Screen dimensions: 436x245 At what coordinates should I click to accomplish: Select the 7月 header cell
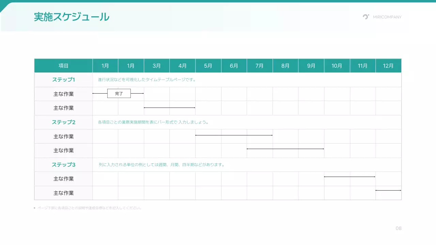click(x=260, y=65)
